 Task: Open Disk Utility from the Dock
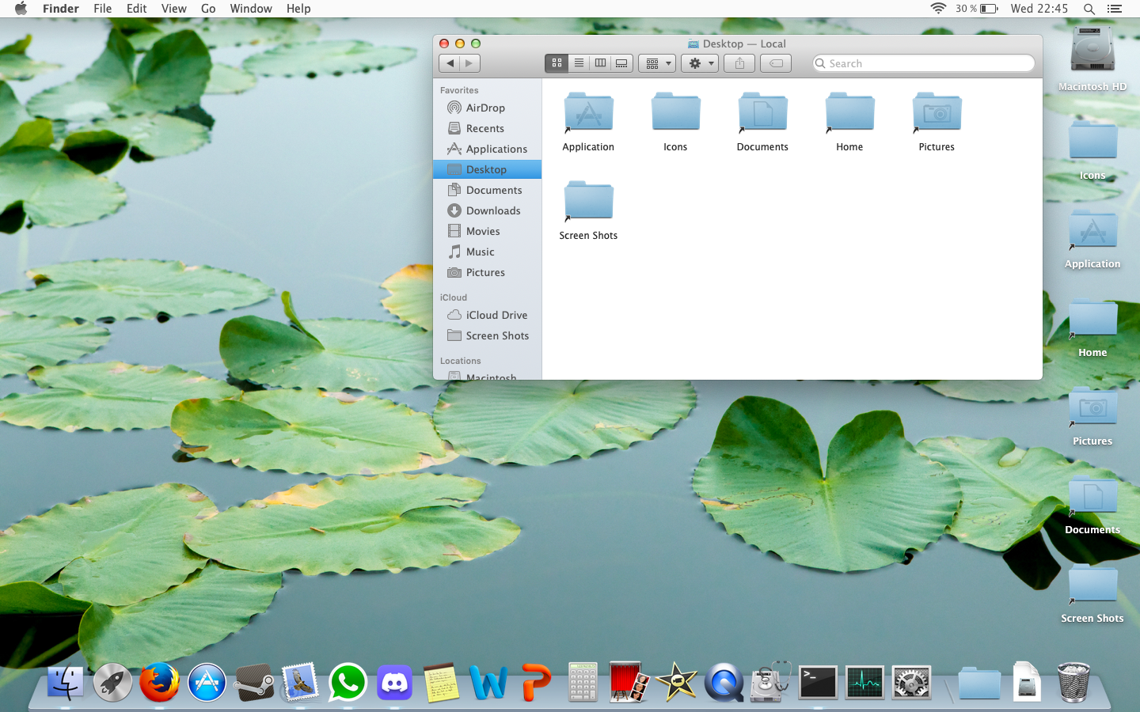pyautogui.click(x=770, y=682)
